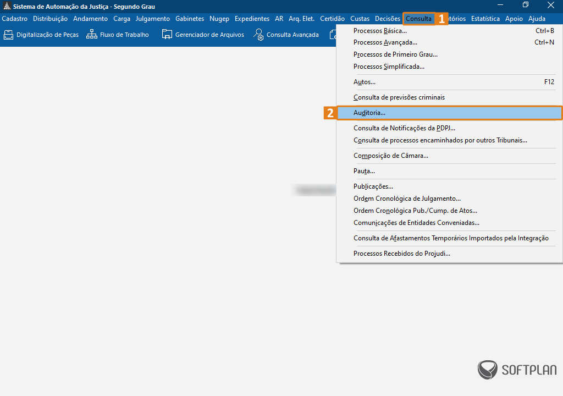Open Processos de Primeiro Grau... entry
The image size is (563, 396).
click(449, 54)
